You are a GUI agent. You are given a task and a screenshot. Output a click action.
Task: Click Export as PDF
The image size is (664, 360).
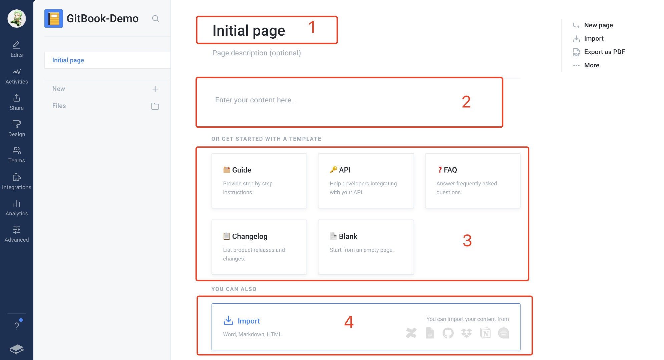pyautogui.click(x=604, y=52)
